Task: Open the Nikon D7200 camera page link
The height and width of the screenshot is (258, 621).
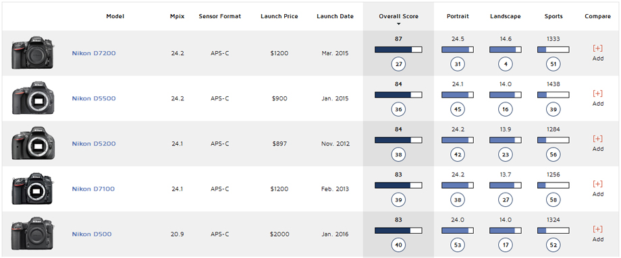Action: pyautogui.click(x=94, y=53)
